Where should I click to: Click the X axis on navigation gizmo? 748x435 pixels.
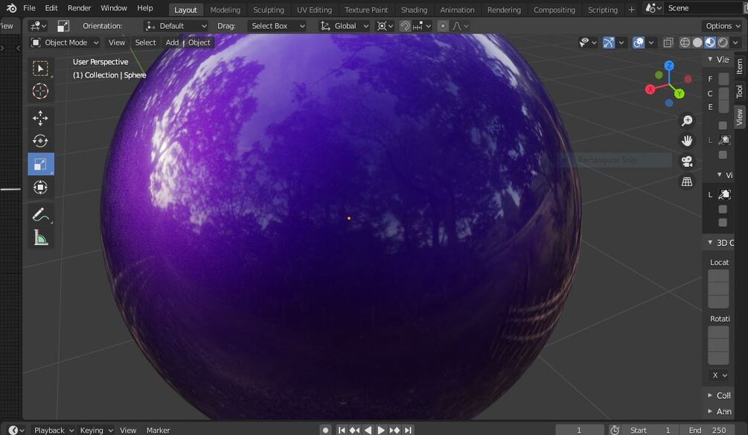(650, 89)
